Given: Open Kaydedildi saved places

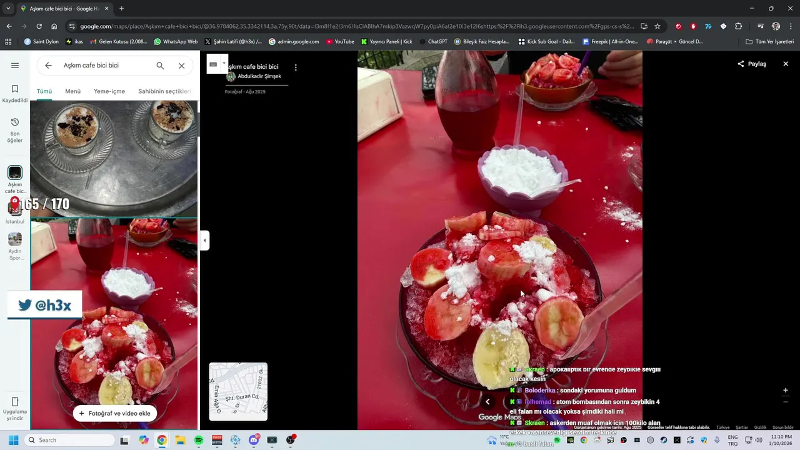Looking at the screenshot, I should pos(15,94).
